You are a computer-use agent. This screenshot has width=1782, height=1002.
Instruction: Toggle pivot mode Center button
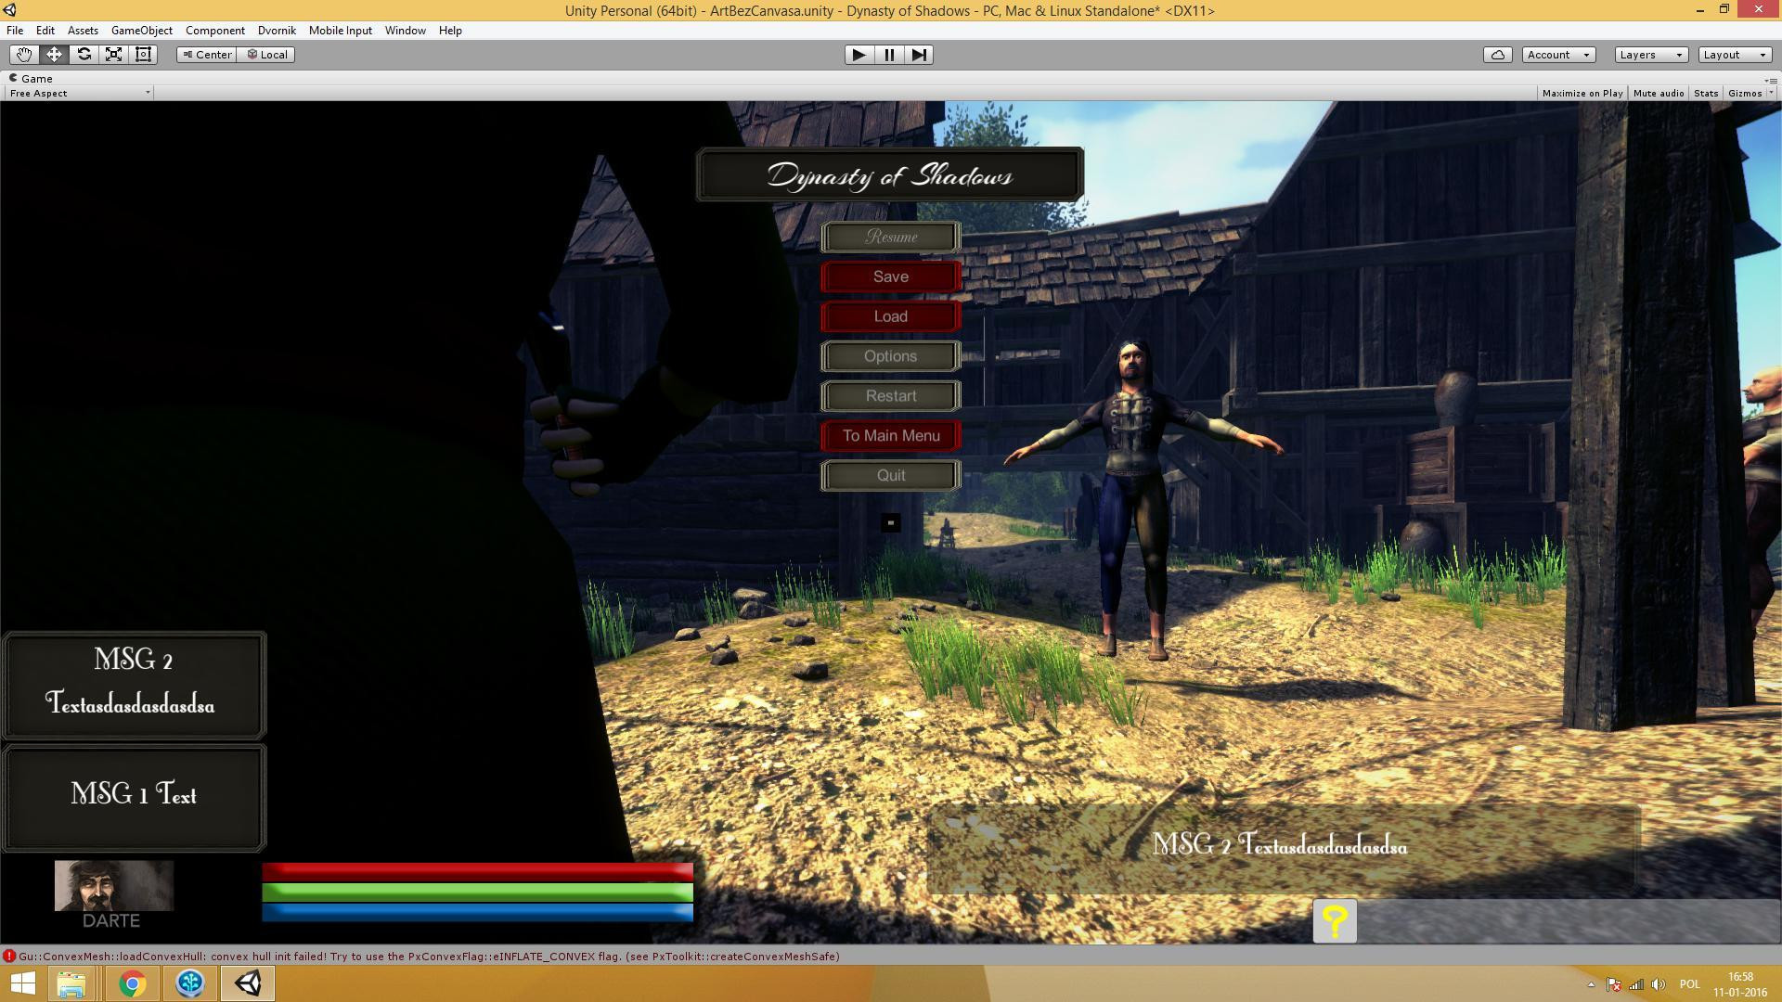click(x=207, y=55)
